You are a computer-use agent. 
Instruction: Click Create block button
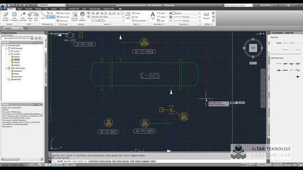(136, 13)
